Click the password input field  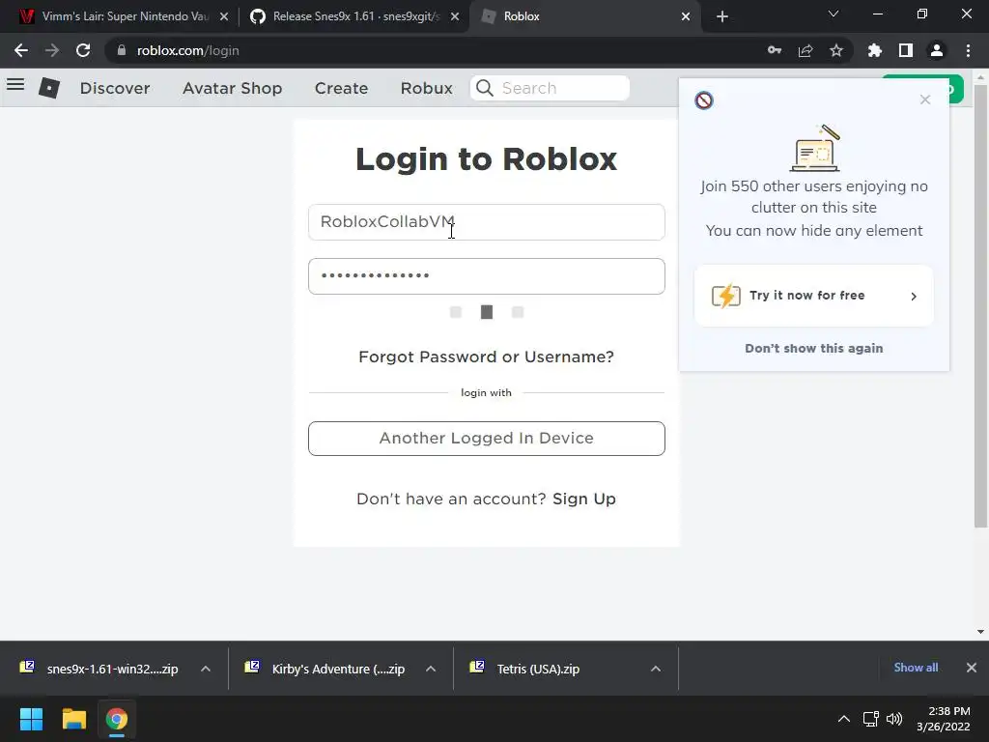pyautogui.click(x=487, y=276)
